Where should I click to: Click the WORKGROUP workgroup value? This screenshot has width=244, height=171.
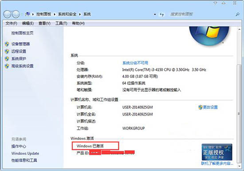134,128
